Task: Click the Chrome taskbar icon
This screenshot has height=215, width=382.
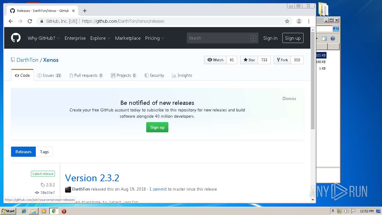Action: (54, 211)
